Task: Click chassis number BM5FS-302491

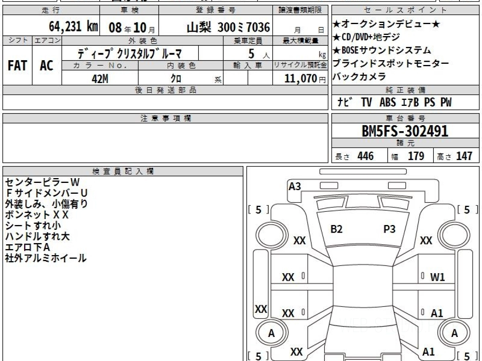Action: click(x=405, y=131)
